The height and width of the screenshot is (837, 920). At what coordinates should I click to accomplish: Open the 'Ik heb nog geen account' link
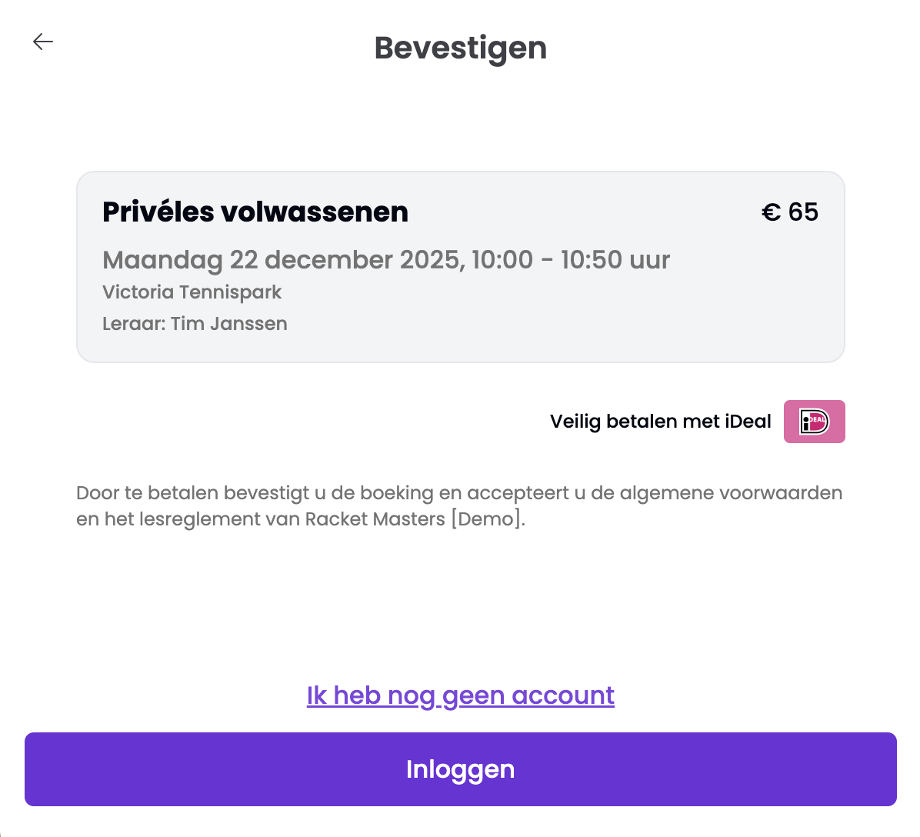(460, 695)
